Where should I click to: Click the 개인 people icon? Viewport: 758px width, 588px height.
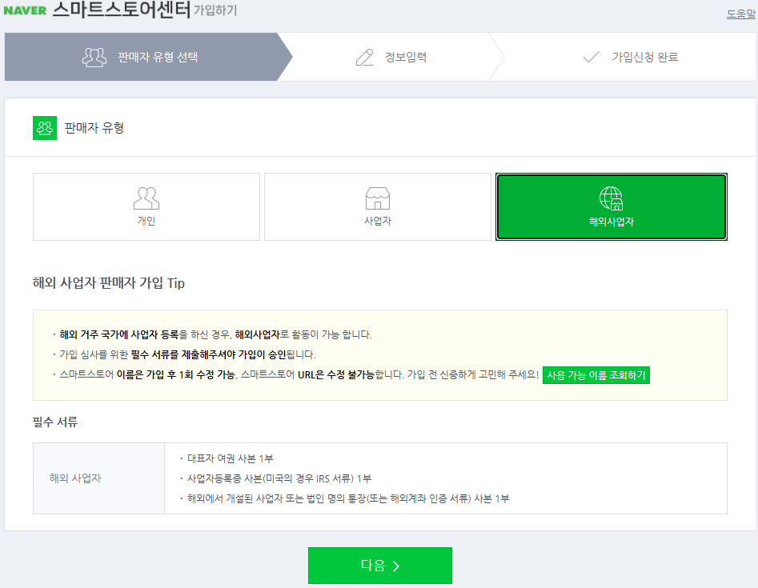pos(146,198)
